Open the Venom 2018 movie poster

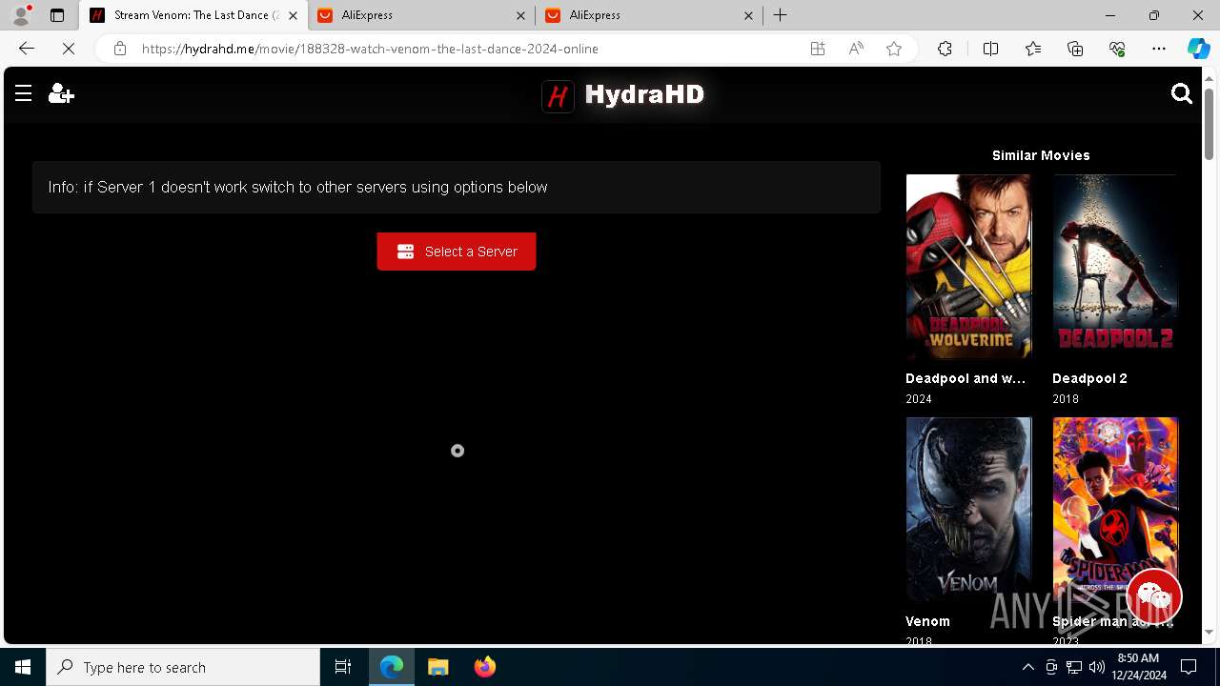968,509
